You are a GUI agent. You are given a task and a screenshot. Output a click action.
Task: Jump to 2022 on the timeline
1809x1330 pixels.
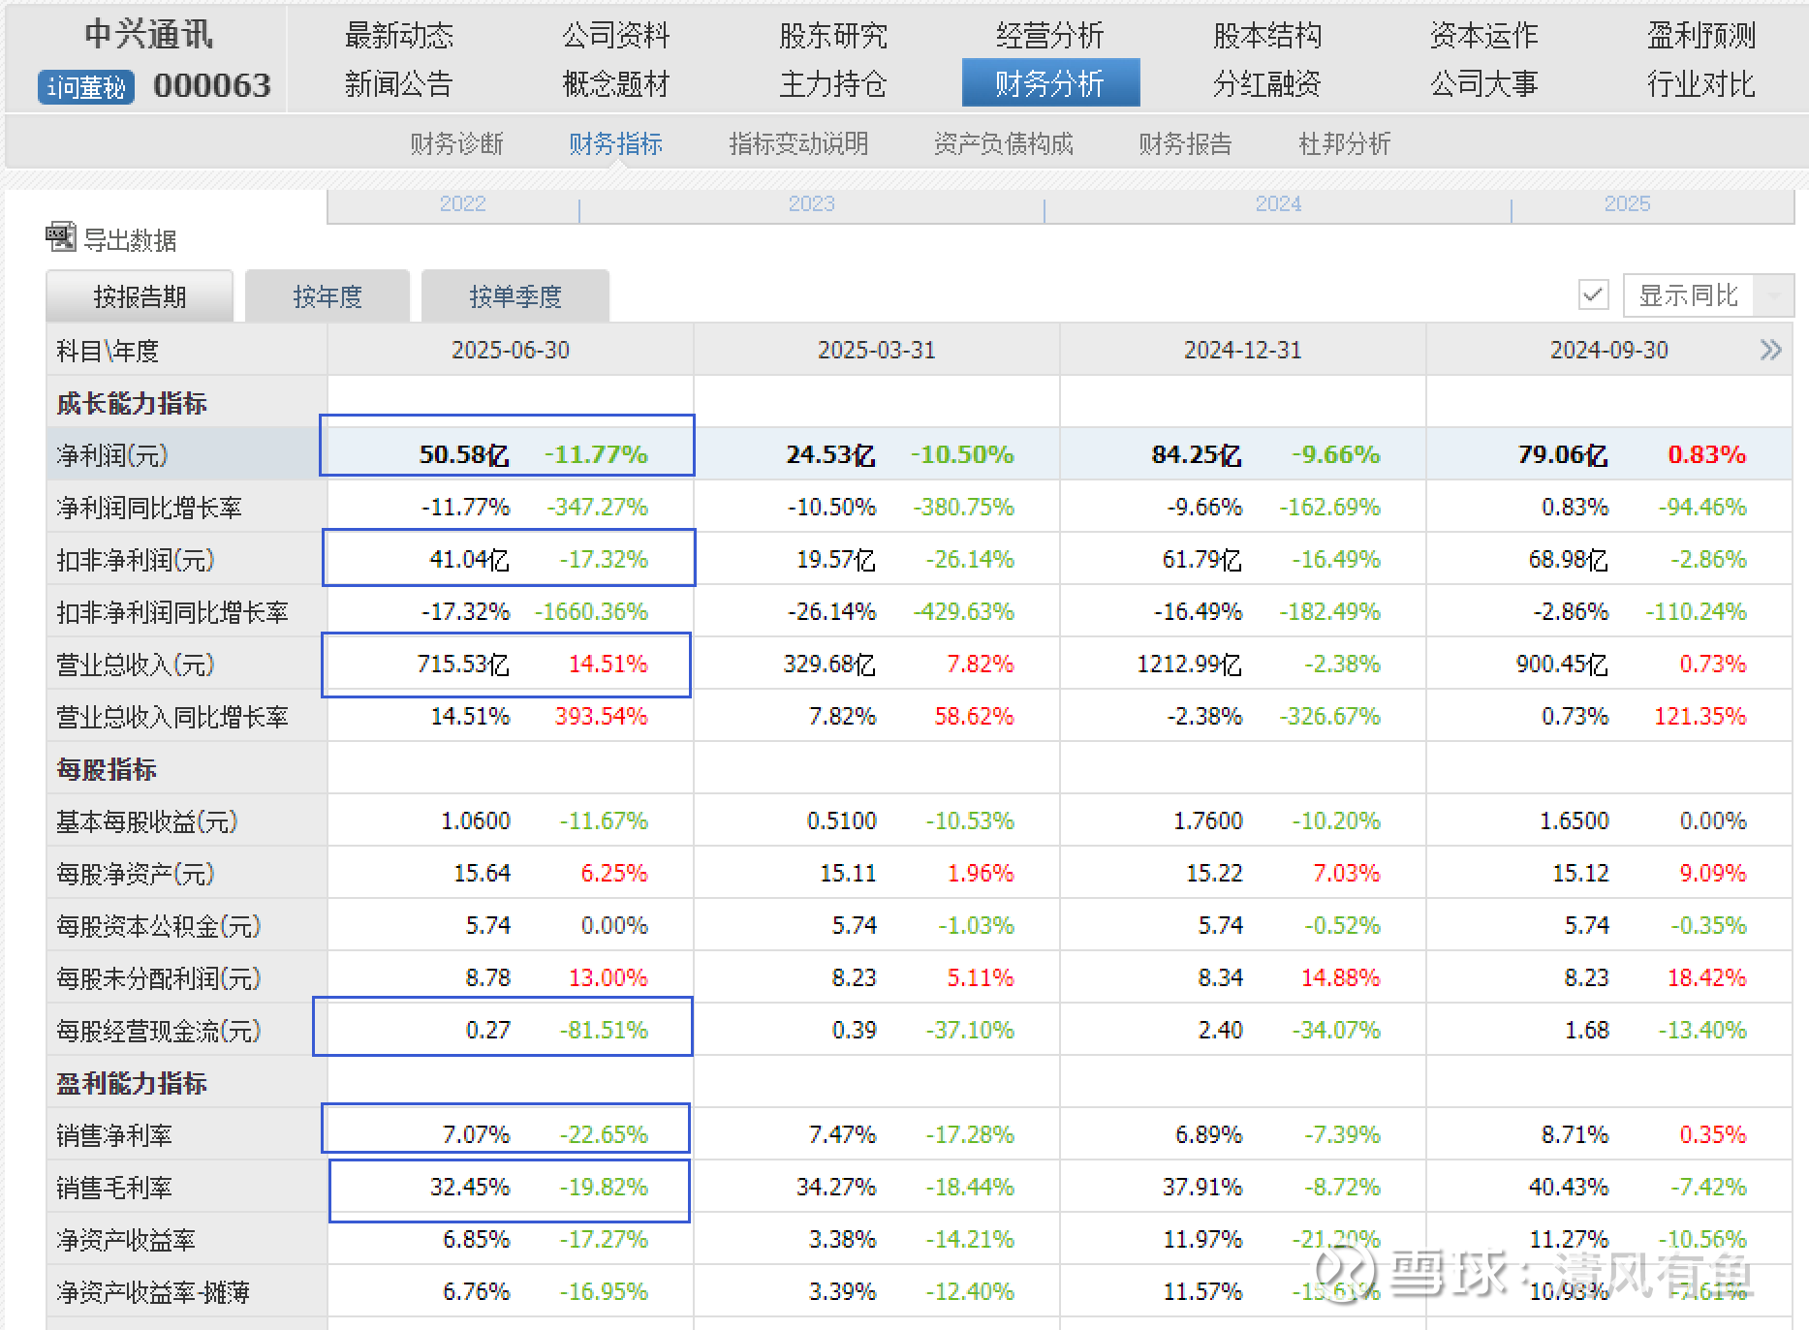[x=463, y=203]
